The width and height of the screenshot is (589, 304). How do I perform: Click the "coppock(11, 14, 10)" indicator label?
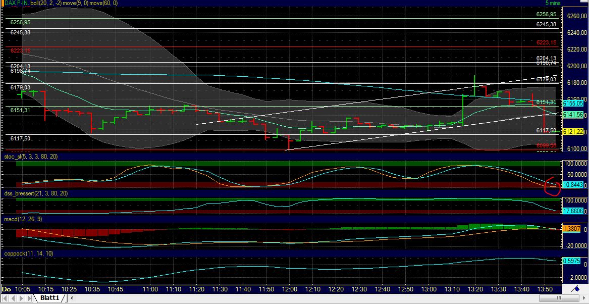point(28,254)
